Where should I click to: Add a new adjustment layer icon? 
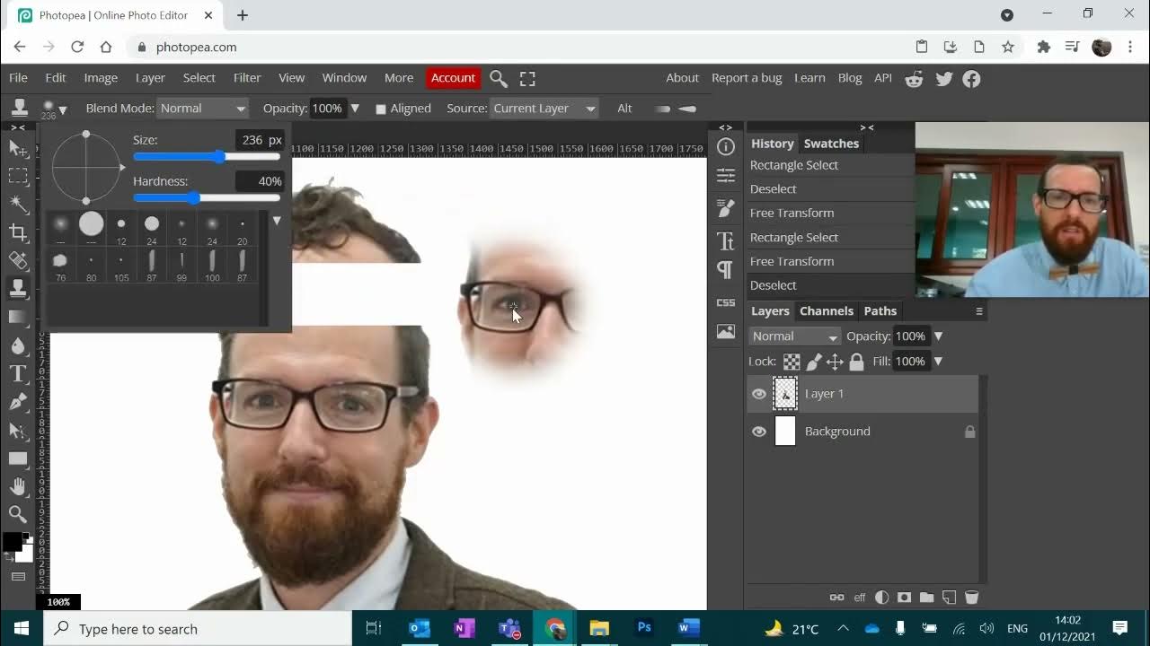click(881, 598)
